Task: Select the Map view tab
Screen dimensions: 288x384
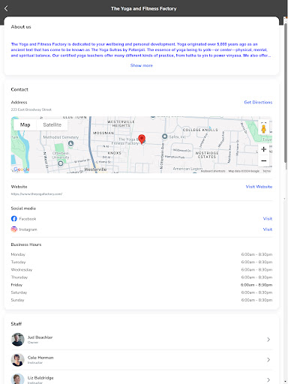Action: (25, 124)
